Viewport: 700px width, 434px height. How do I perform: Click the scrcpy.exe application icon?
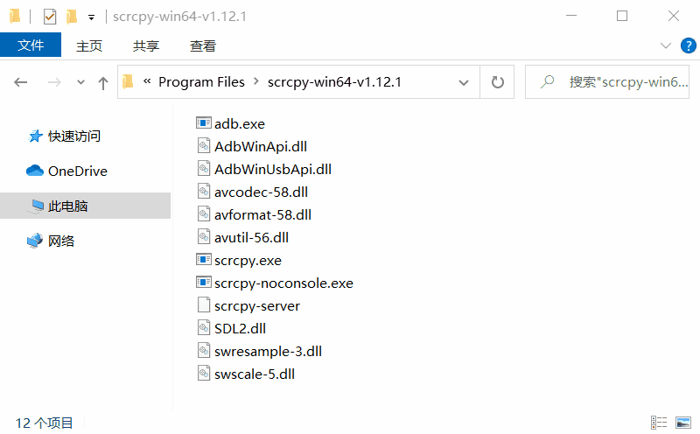204,261
